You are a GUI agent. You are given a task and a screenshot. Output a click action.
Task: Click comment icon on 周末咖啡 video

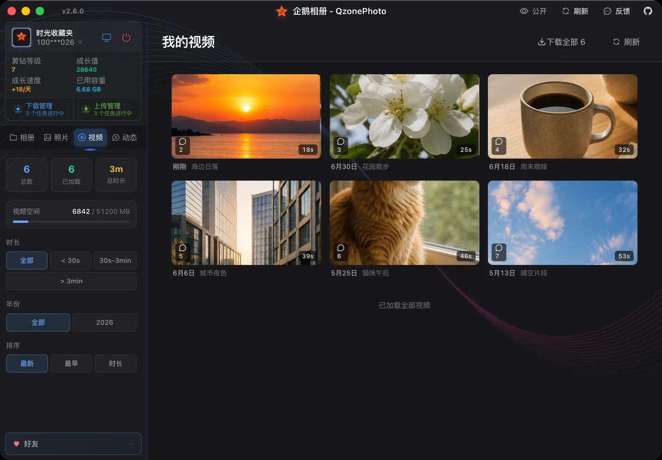click(x=499, y=142)
